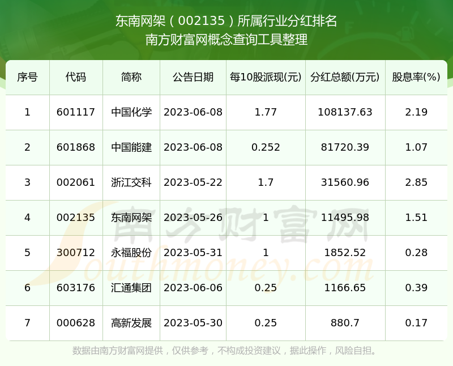Viewport: 453px width, 366px height.
Task: Select stock code 002061
Action: (x=76, y=182)
